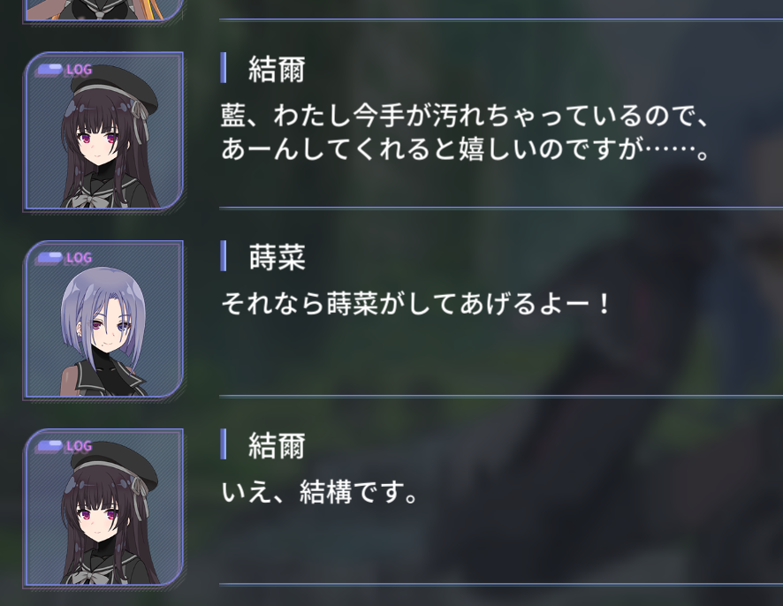Click the dialogue line あーんしてくれると嬉しいのですが……。
This screenshot has height=606, width=783.
464,148
